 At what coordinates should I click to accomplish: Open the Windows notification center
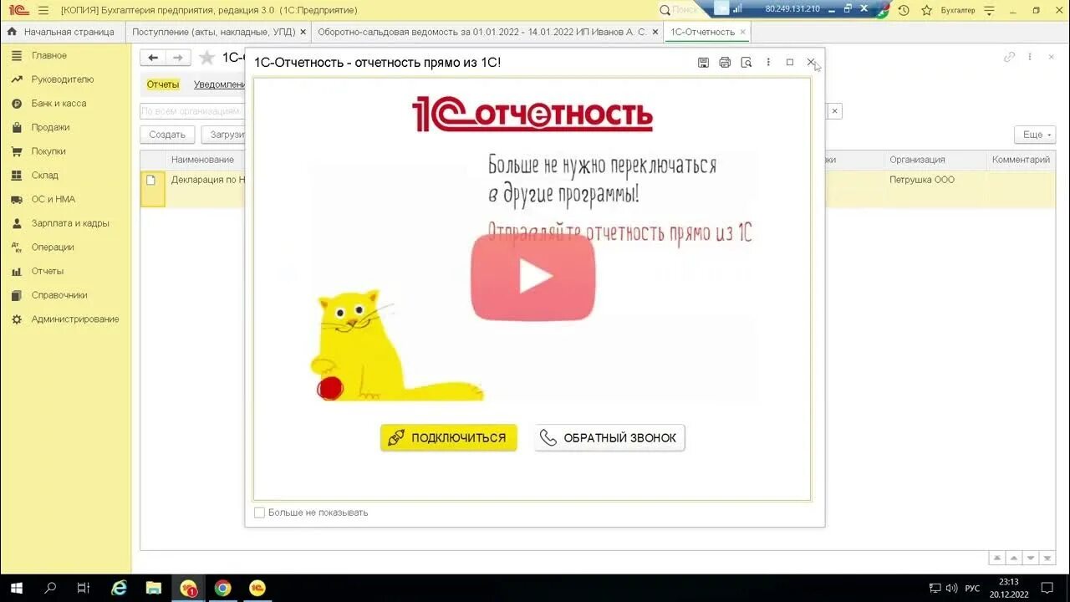pos(1047,588)
